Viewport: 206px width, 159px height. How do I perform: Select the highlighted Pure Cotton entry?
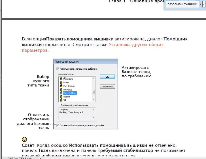[x=70, y=93]
